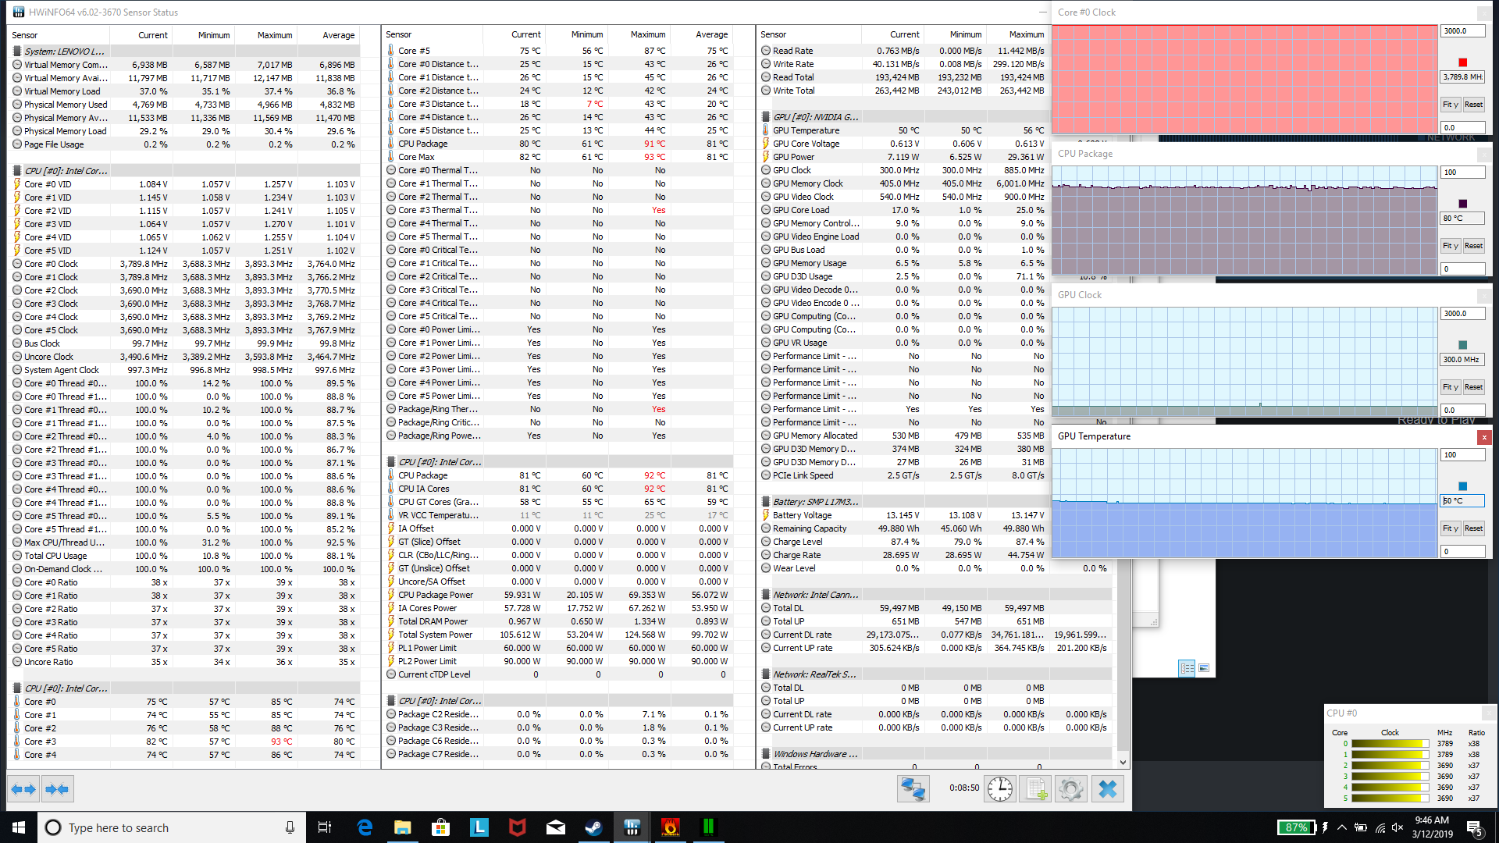Open sensor settings gear icon
This screenshot has width=1499, height=843.
pyautogui.click(x=1070, y=789)
